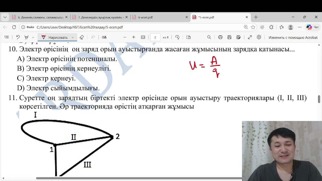The width and height of the screenshot is (322, 181).
Task: Close the '7. Денелердің ауырлық' tab
Action: (127, 17)
